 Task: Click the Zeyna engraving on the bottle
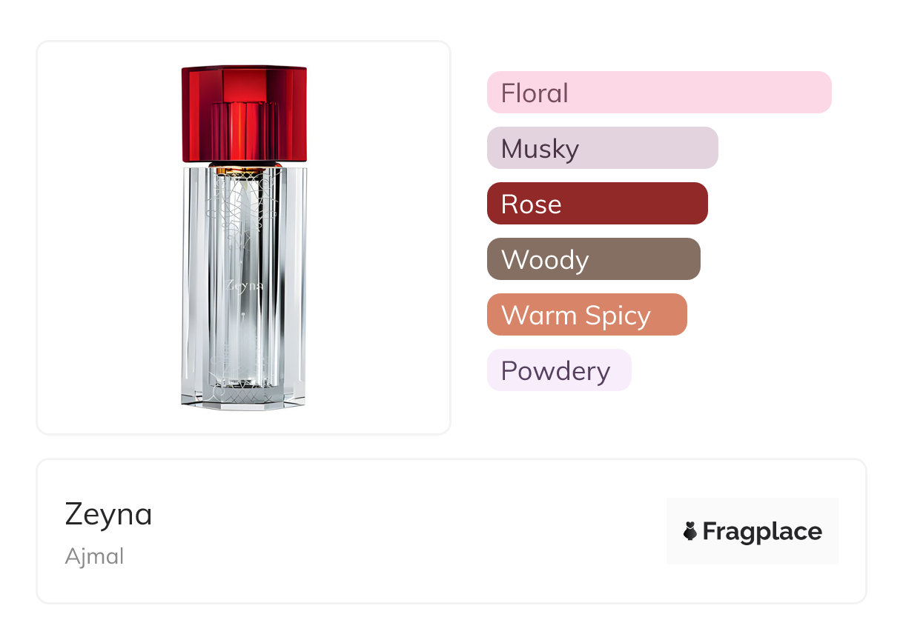[x=245, y=285]
